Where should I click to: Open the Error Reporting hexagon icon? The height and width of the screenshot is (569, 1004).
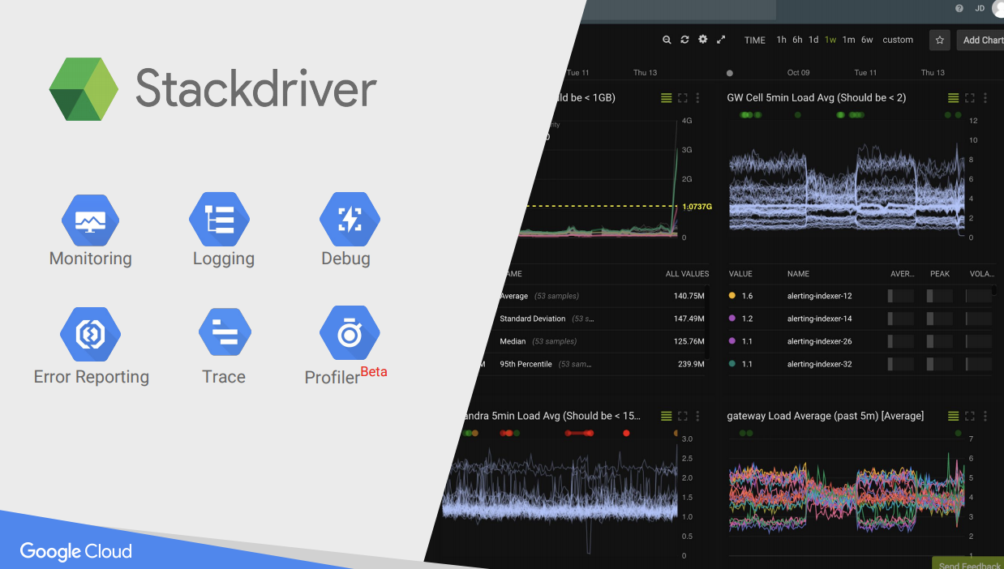pos(90,334)
